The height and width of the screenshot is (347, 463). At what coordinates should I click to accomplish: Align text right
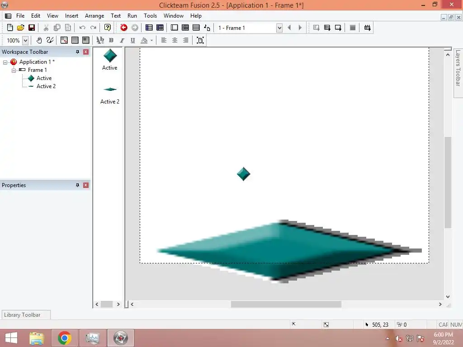185,40
